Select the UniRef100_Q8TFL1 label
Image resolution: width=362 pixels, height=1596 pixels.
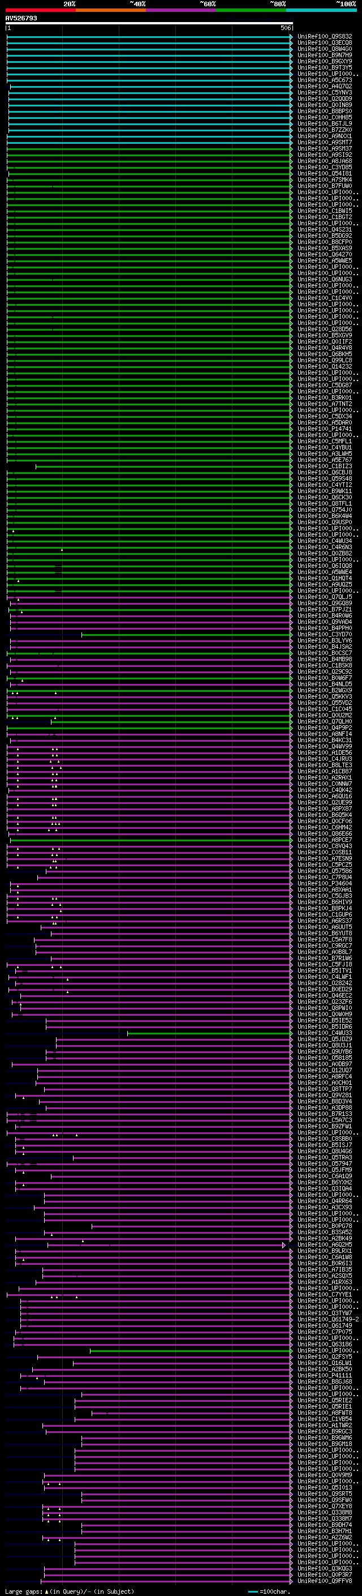tap(325, 504)
